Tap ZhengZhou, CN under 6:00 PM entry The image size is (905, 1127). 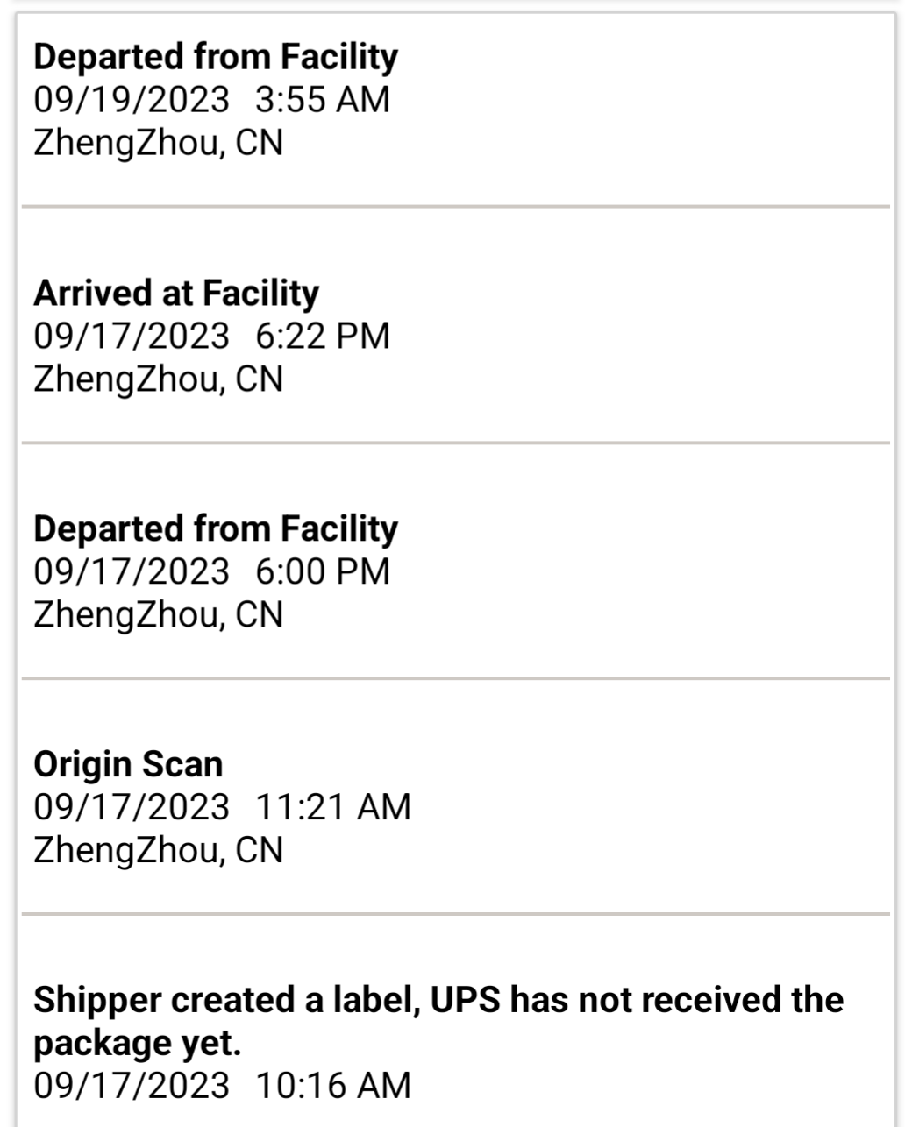pyautogui.click(x=159, y=614)
